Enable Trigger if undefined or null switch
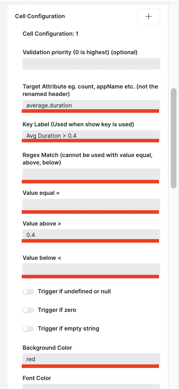 [28, 292]
